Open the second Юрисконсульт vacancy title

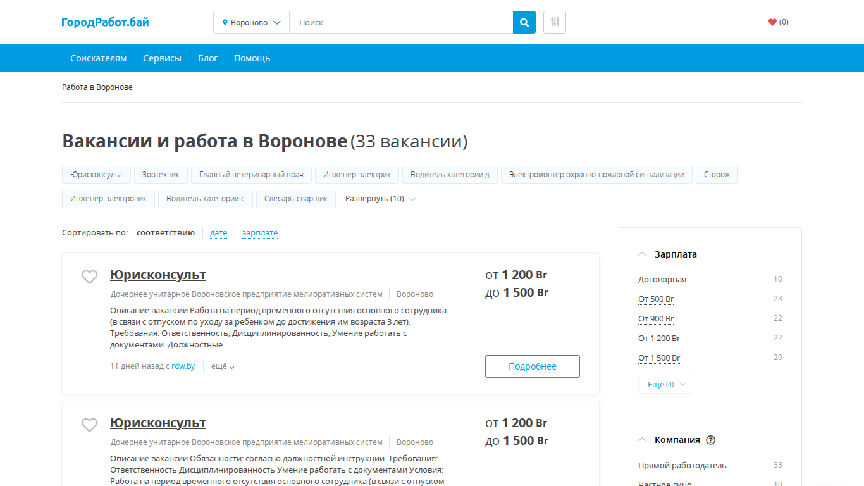coord(158,423)
